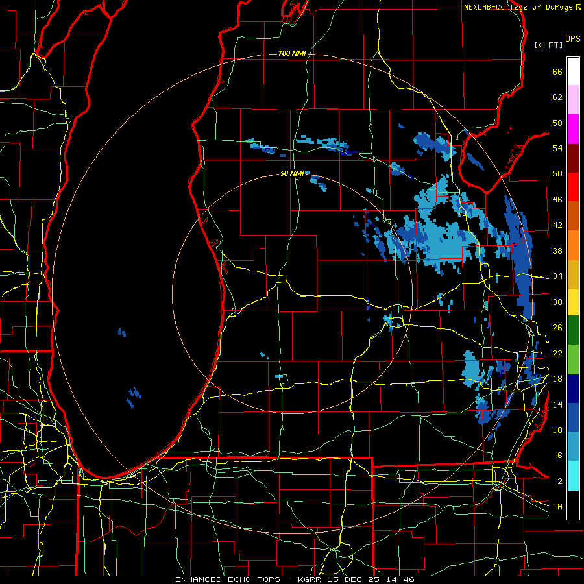The height and width of the screenshot is (584, 584).
Task: Click the legend value 2
Action: pos(560,481)
